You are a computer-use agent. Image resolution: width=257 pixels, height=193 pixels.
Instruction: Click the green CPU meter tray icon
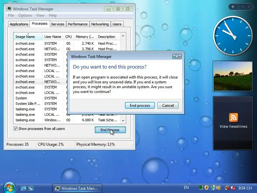[200, 188]
